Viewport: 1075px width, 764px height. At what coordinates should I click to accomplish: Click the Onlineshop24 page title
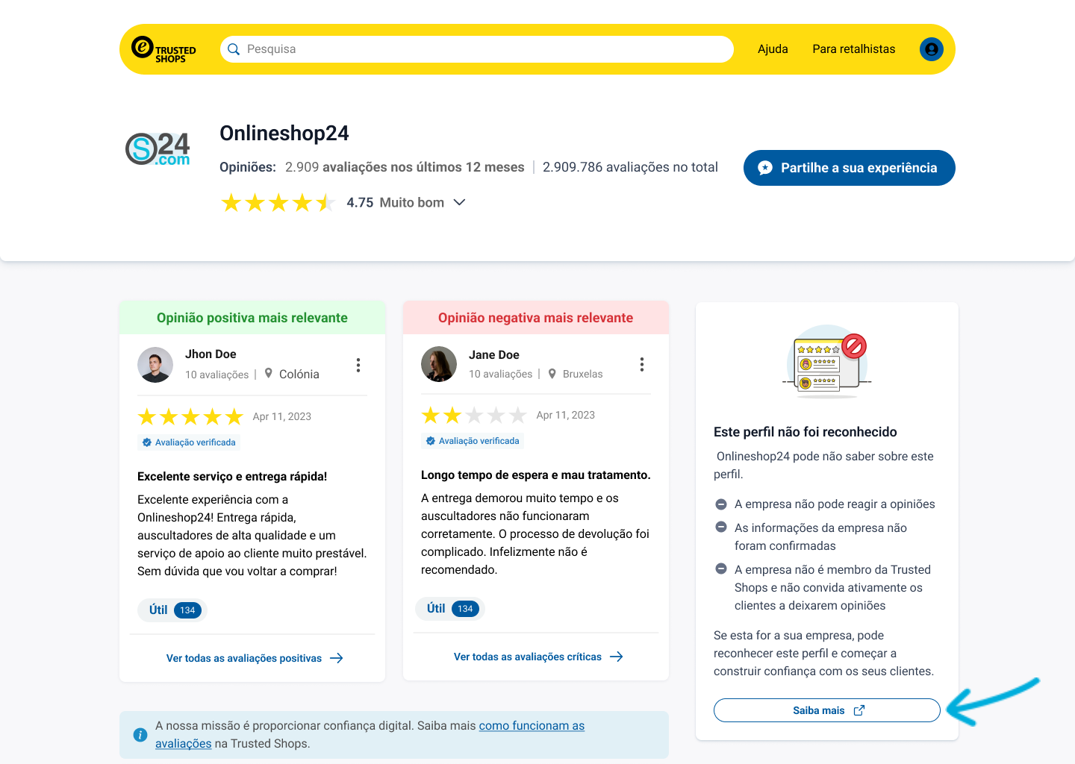click(x=284, y=134)
